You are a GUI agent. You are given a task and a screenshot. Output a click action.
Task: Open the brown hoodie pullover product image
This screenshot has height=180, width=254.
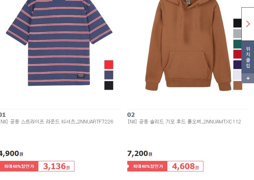click(x=188, y=45)
